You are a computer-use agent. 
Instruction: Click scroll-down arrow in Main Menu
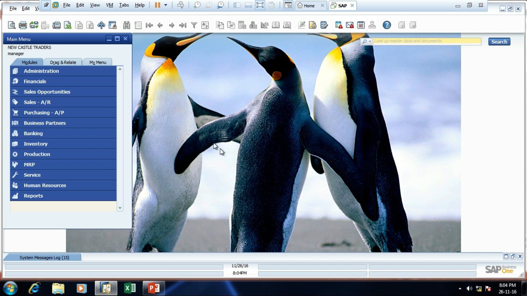(120, 208)
